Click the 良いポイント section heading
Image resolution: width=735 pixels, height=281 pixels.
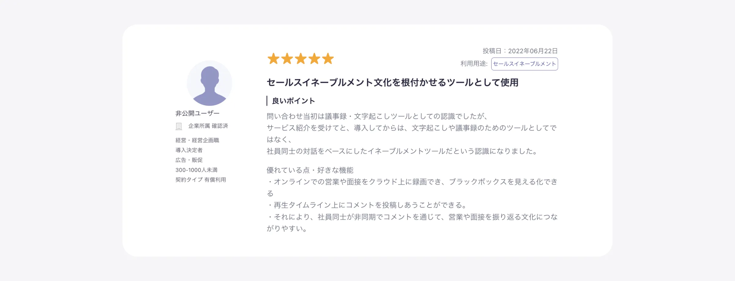(293, 101)
